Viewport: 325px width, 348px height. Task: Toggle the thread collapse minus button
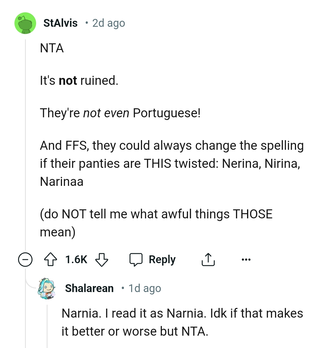26,259
